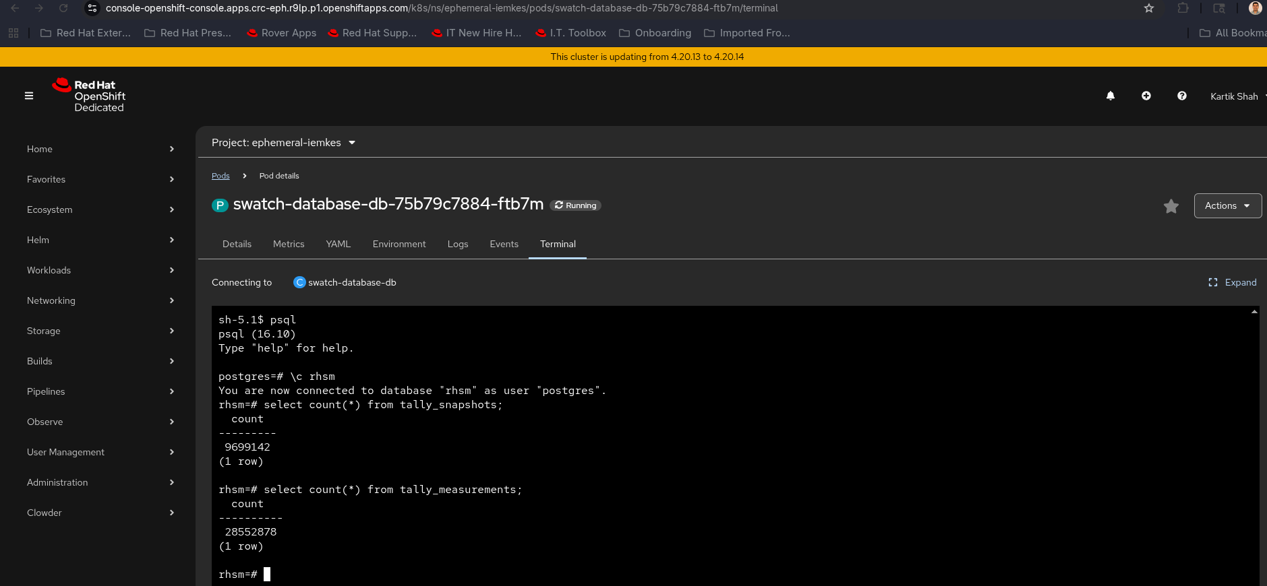The image size is (1267, 586).
Task: Reload the page in the browser
Action: (x=63, y=8)
